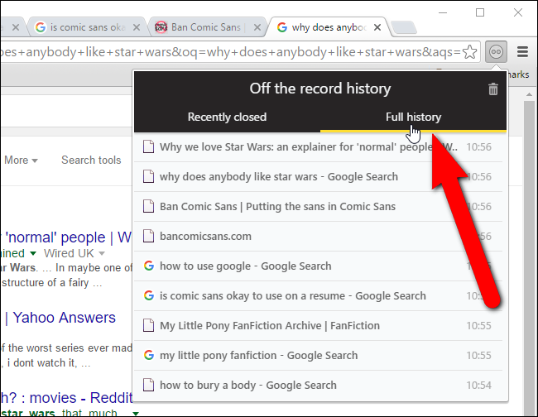The width and height of the screenshot is (538, 417).
Task: Click the page vertical scrollbar track
Action: pos(529,257)
